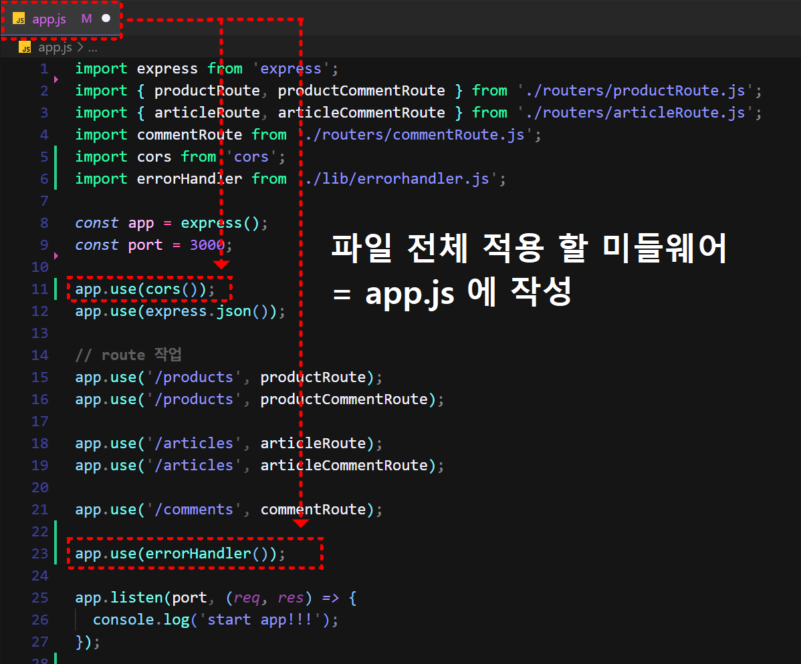Click 'commentRoute' argument on line 21
This screenshot has width=801, height=664.
(313, 509)
